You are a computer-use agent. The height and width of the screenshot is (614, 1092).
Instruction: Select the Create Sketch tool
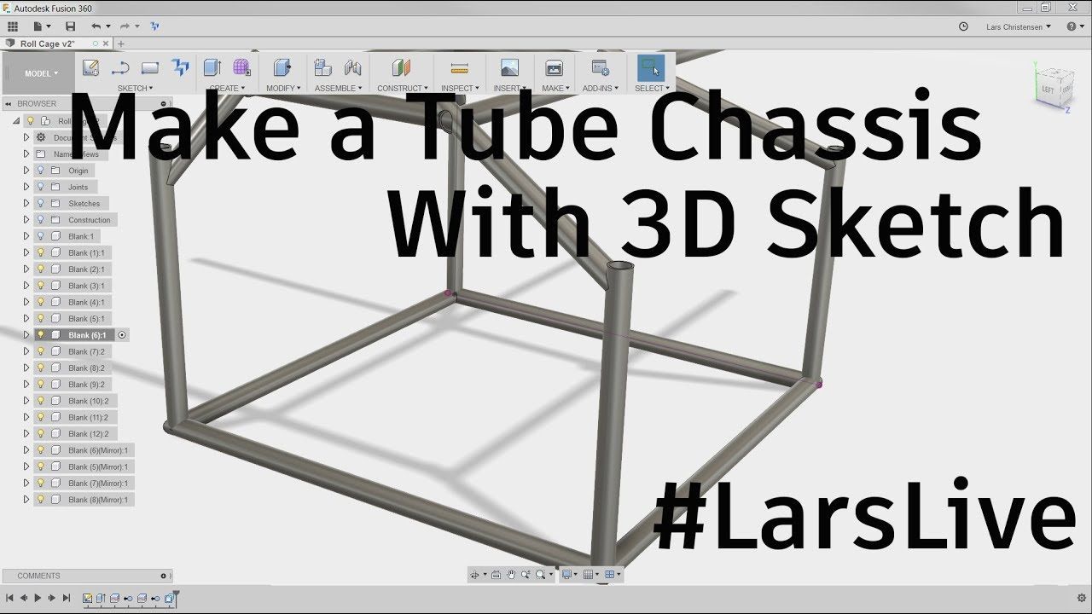point(90,68)
